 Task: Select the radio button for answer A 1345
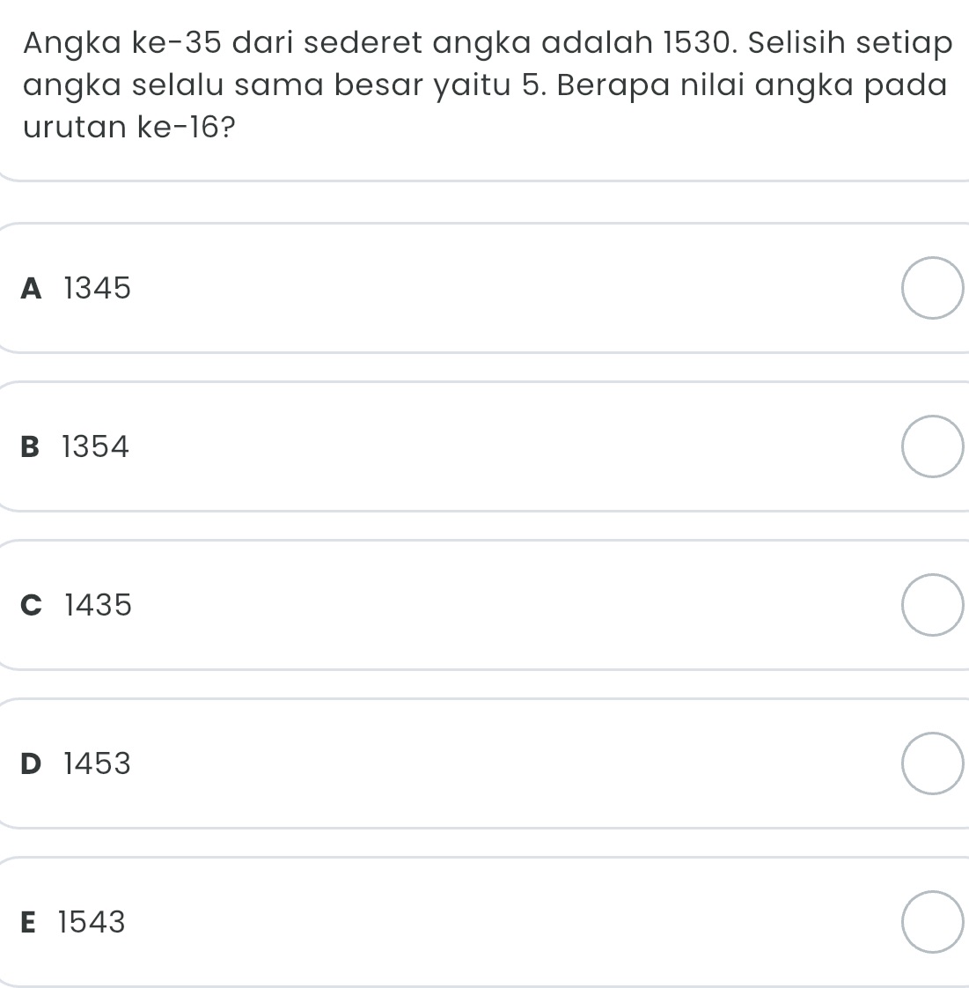(932, 286)
